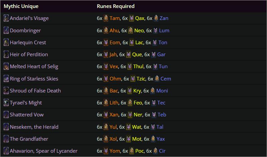Screen dimensions: 267x157
Task: Click the Tam rune icon
Action: tap(106, 18)
